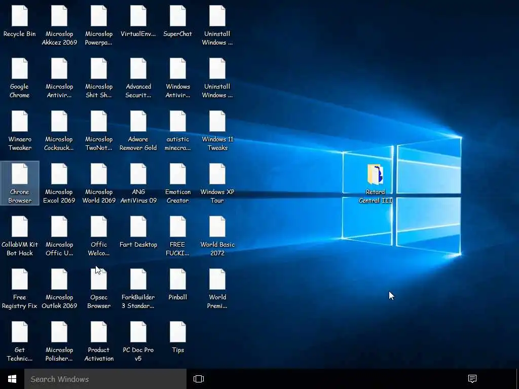
Task: Open the Windows Start menu
Action: [x=12, y=379]
